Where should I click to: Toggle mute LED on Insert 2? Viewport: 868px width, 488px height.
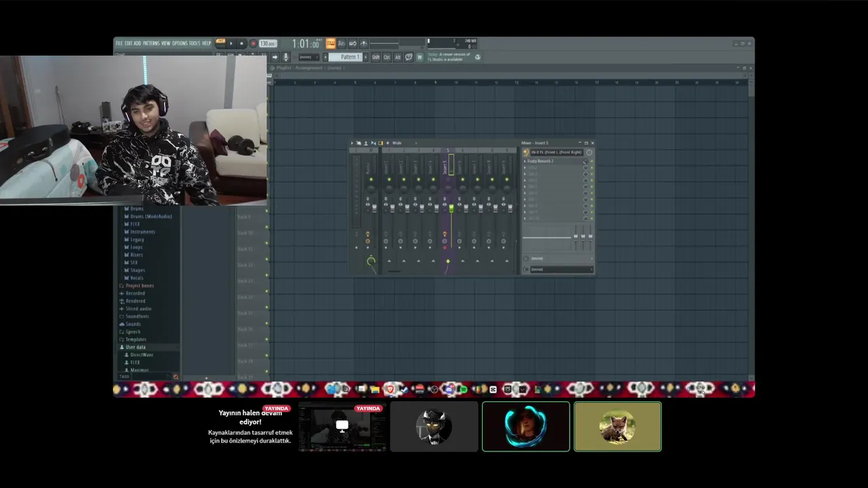pyautogui.click(x=403, y=180)
